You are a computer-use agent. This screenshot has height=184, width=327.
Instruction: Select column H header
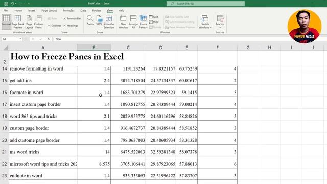click(x=270, y=48)
